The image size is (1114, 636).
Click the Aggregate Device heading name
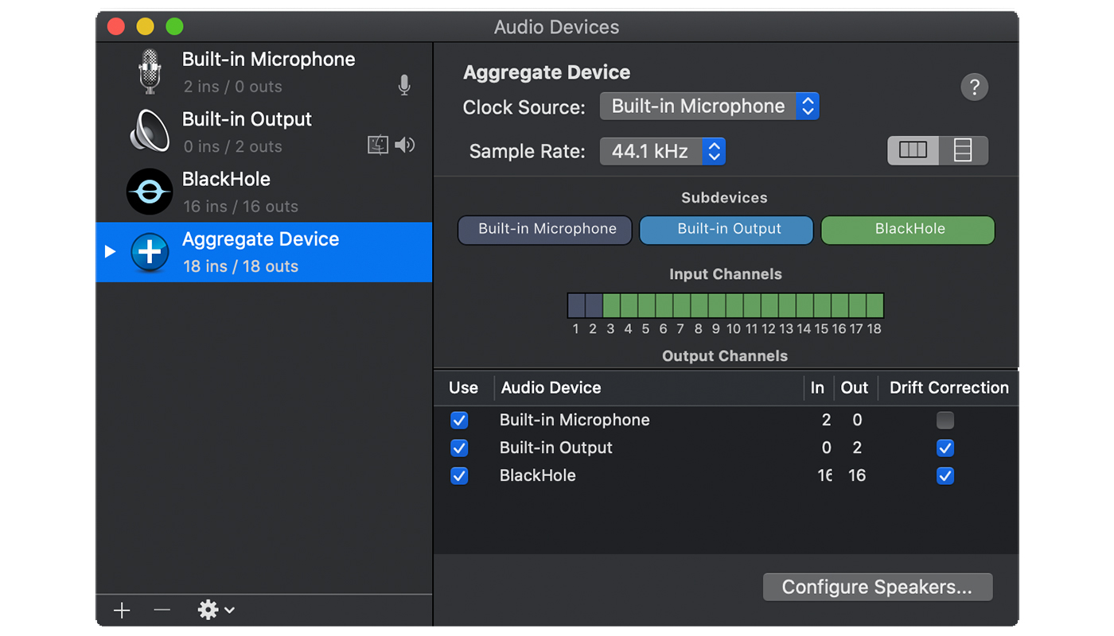click(547, 72)
